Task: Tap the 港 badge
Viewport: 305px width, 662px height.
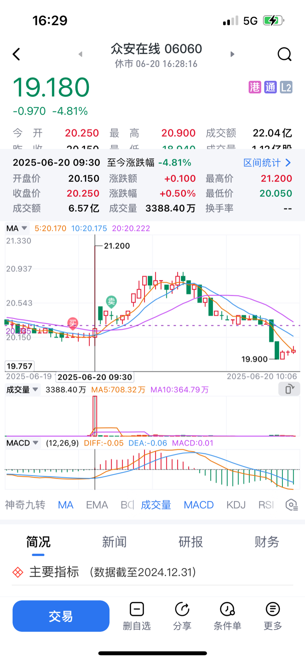Action: pyautogui.click(x=255, y=87)
